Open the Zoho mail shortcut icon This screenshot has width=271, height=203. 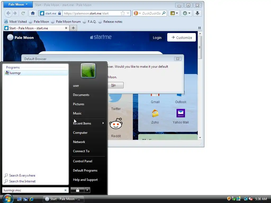pos(155,113)
